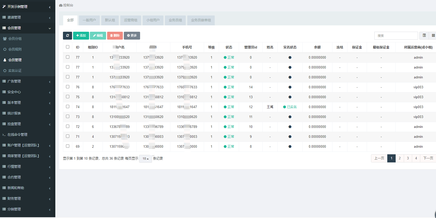Toggle the select-all header checkbox
The height and width of the screenshot is (218, 436).
click(x=68, y=47)
